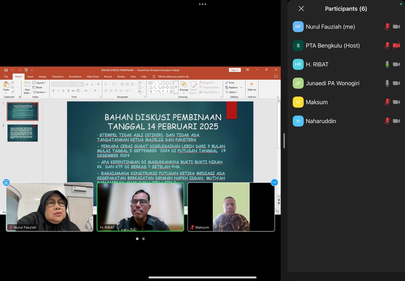Toggle PTA Bengkulu host's camera icon
Image resolution: width=405 pixels, height=281 pixels.
pyautogui.click(x=396, y=46)
